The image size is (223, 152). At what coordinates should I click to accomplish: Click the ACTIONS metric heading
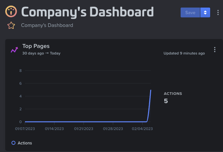point(173,94)
